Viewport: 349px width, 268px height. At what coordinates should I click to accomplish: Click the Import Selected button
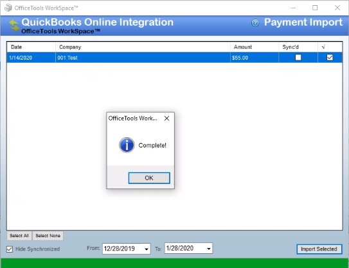click(x=319, y=249)
